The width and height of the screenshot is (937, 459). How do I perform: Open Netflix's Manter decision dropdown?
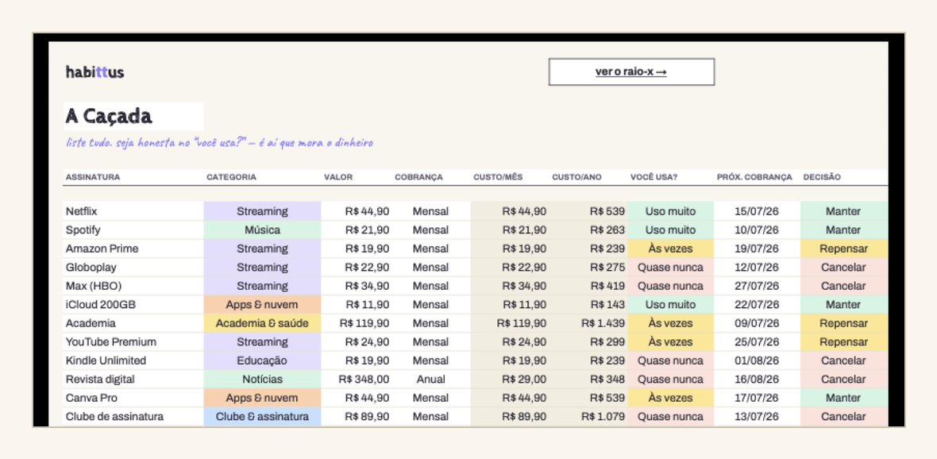click(844, 211)
